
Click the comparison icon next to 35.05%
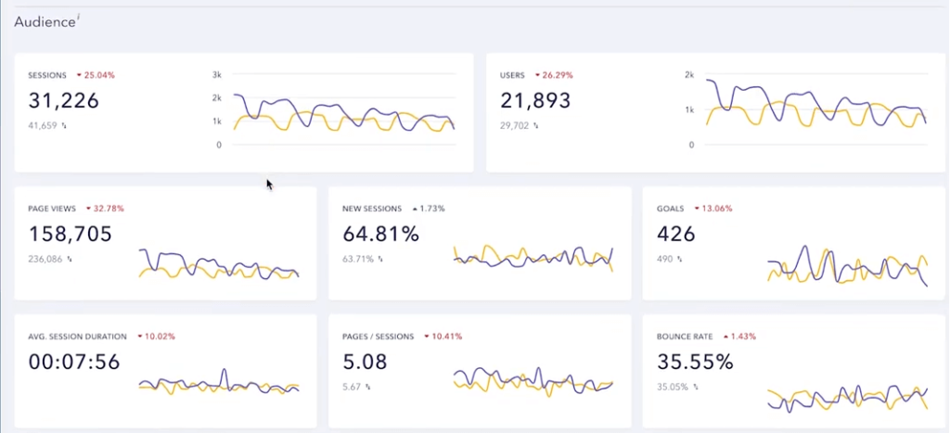(x=696, y=387)
